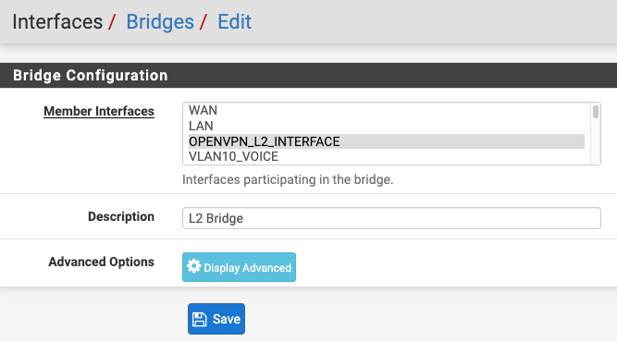Image resolution: width=617 pixels, height=342 pixels.
Task: Save the bridge configuration
Action: click(216, 319)
